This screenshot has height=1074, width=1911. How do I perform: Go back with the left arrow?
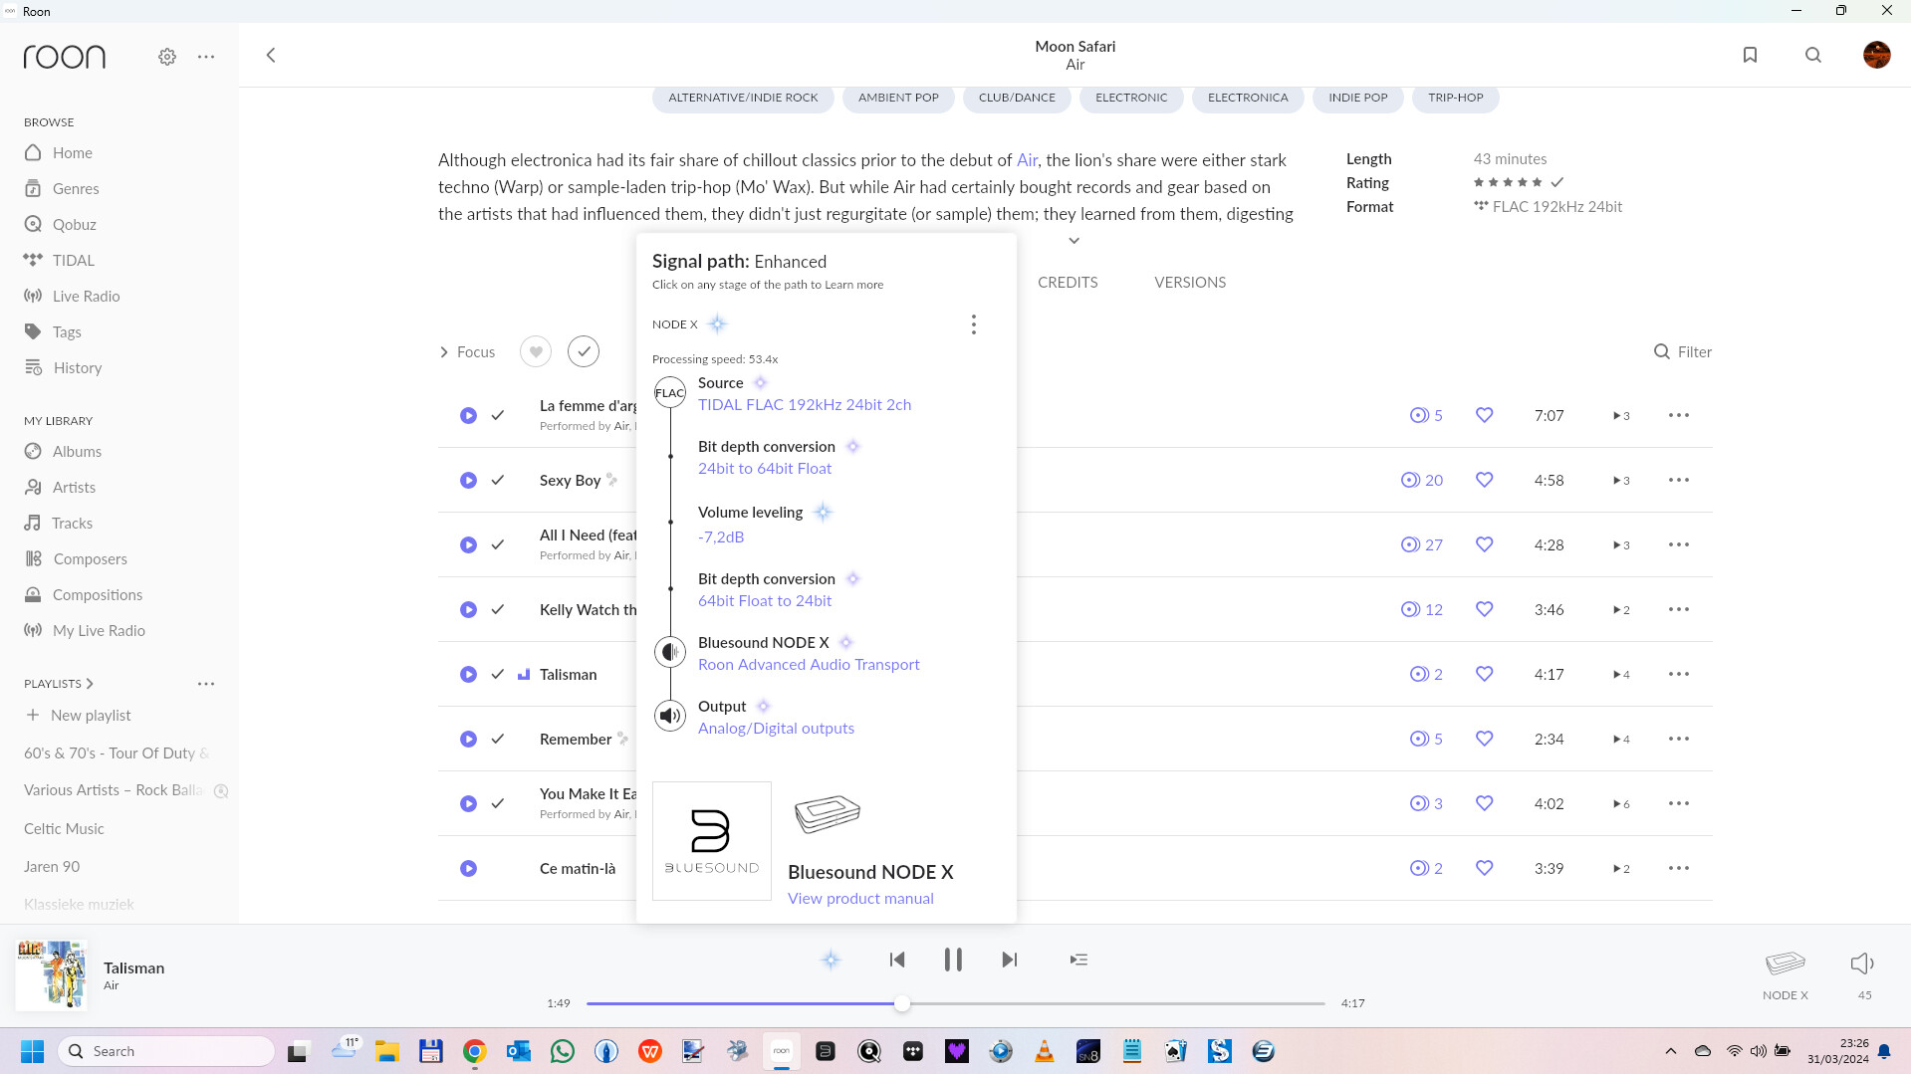(x=271, y=56)
